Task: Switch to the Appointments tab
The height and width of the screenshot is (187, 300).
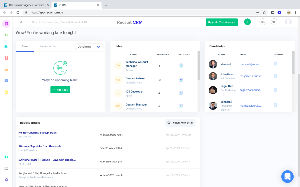Action: [47, 46]
